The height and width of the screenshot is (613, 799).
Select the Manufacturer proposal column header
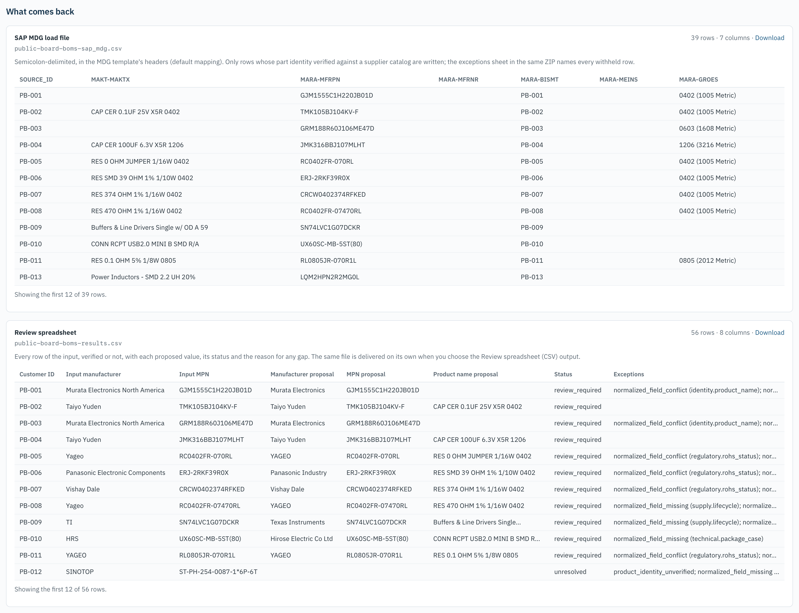pyautogui.click(x=302, y=374)
